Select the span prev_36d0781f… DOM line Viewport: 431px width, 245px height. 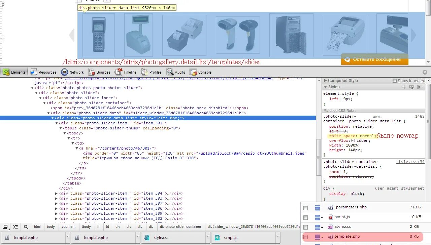click(x=149, y=108)
